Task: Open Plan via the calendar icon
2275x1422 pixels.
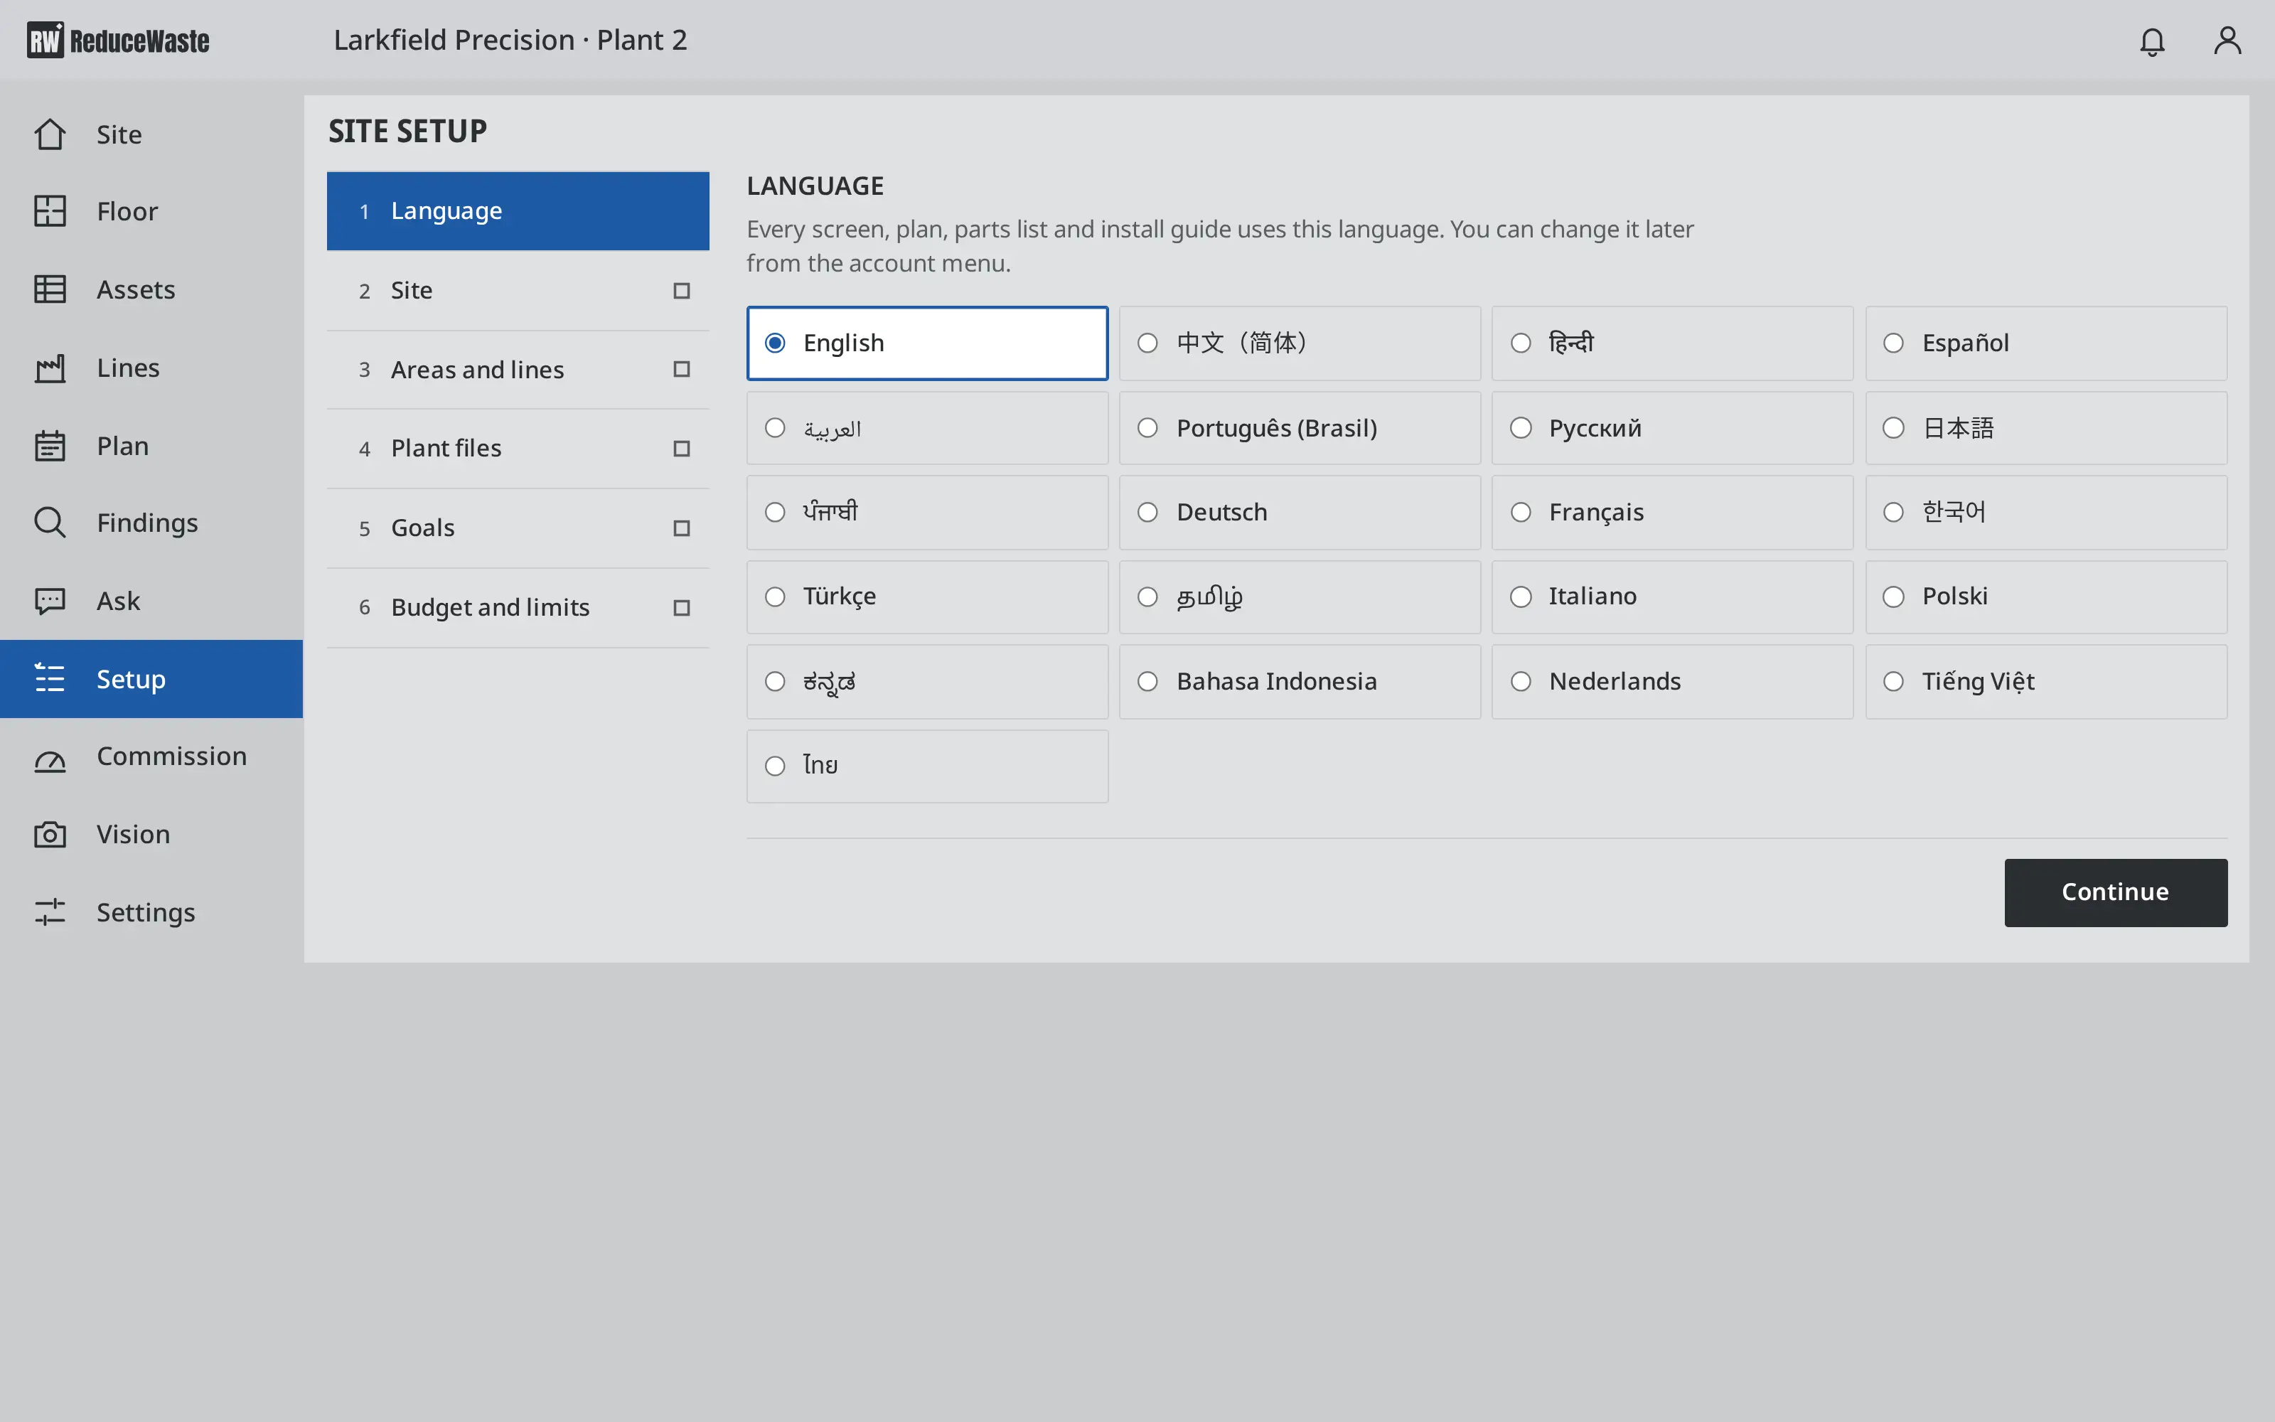Action: pyautogui.click(x=50, y=446)
